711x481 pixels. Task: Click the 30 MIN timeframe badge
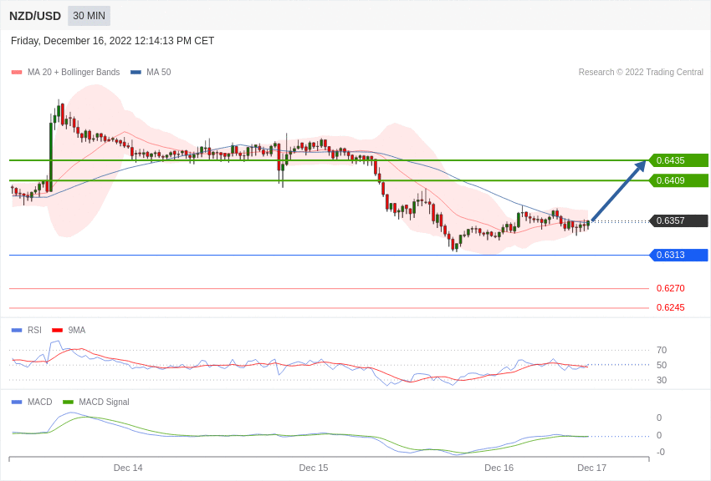click(x=89, y=16)
